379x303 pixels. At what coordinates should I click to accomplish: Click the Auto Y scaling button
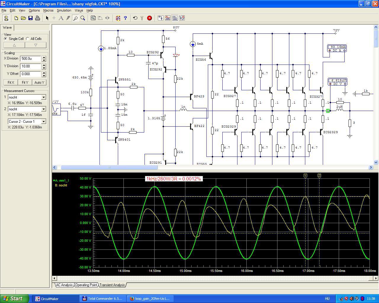(x=39, y=83)
